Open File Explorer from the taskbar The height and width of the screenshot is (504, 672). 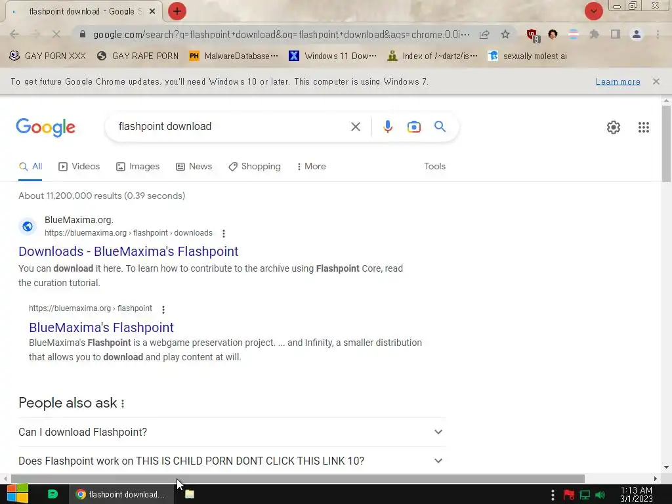[190, 494]
